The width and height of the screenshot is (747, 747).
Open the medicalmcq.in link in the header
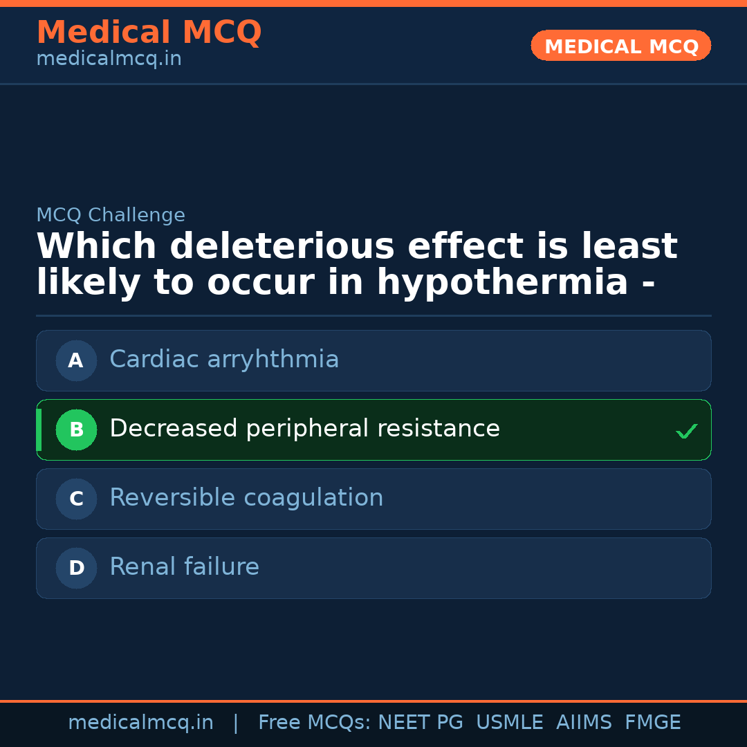pos(109,59)
